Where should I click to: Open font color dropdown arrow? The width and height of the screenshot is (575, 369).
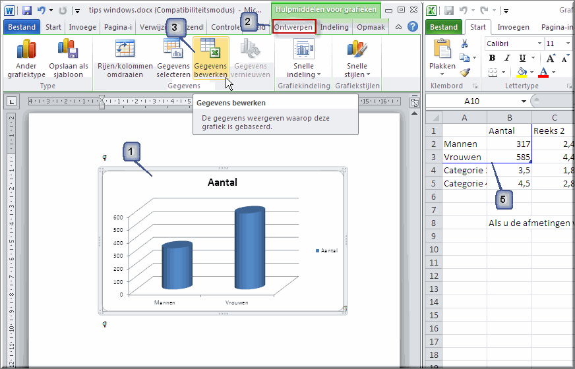point(553,72)
